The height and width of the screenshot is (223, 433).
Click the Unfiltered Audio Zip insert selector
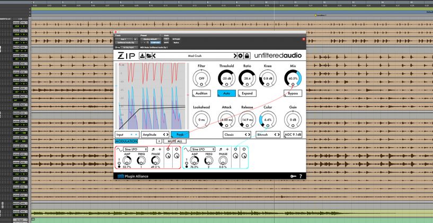[x=127, y=42]
